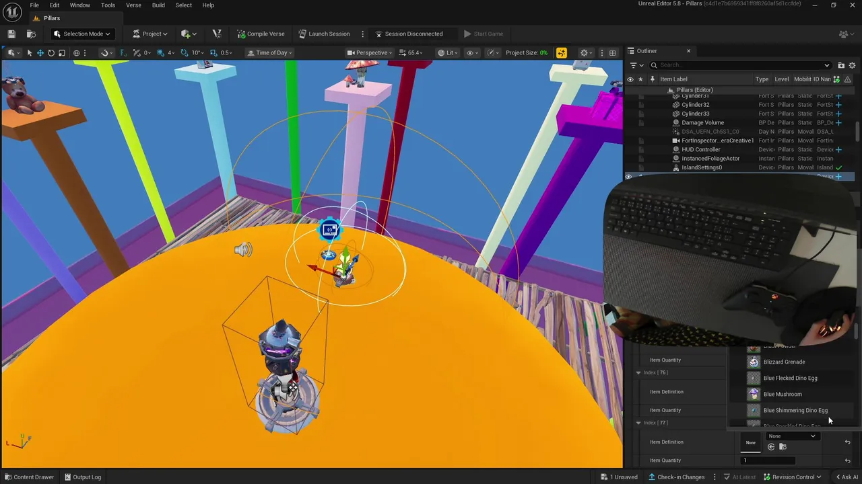862x484 pixels.
Task: Open the Revision Control menu button
Action: coord(792,477)
